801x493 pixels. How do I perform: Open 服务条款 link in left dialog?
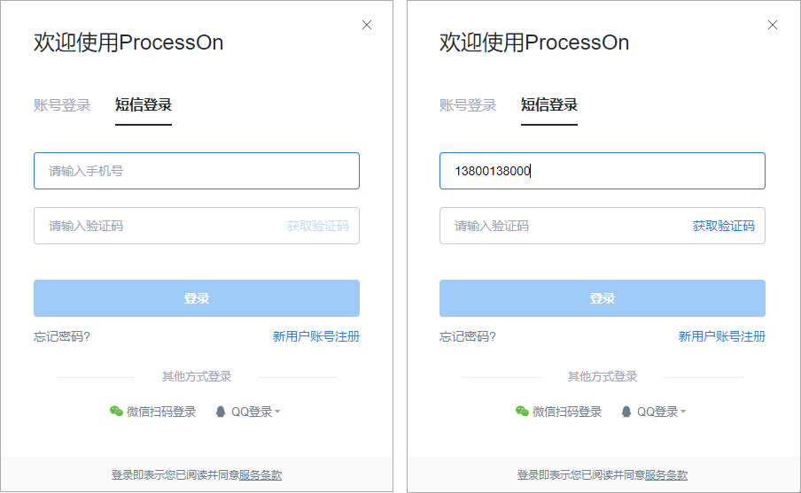pyautogui.click(x=261, y=475)
